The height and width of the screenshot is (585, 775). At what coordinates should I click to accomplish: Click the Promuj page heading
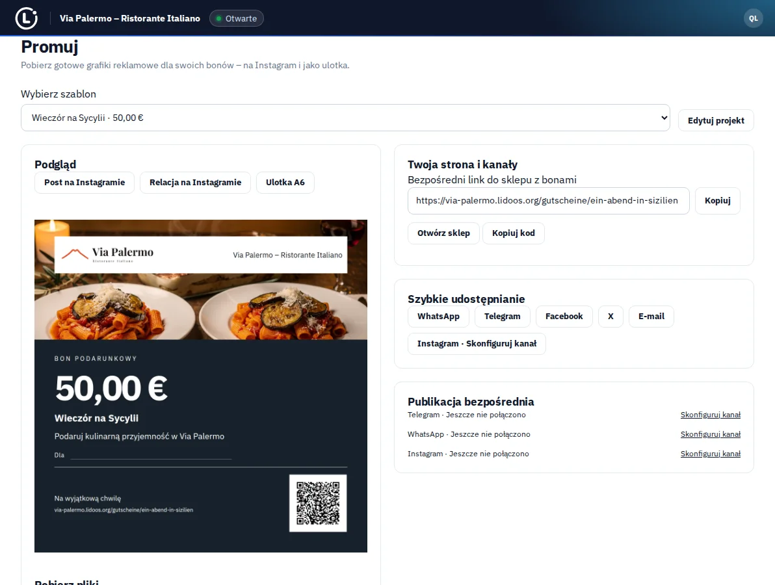click(49, 47)
